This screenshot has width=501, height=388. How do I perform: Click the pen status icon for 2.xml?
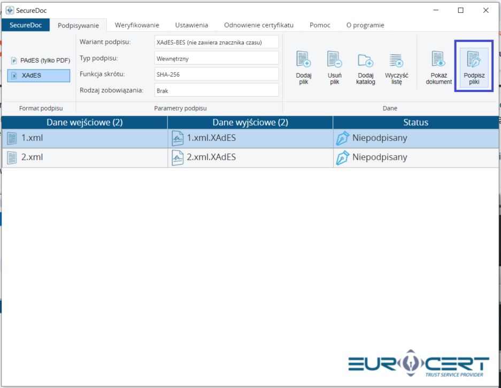(342, 157)
